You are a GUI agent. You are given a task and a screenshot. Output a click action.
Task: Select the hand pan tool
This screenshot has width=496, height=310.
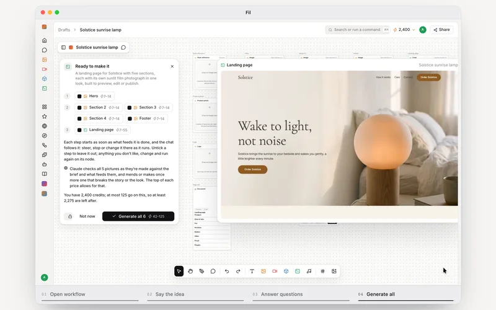(190, 271)
